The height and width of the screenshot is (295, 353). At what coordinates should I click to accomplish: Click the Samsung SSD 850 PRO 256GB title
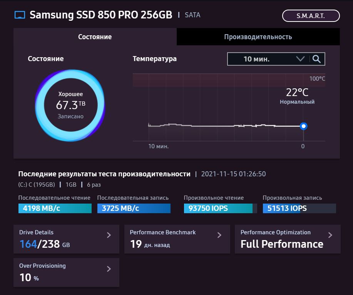click(x=101, y=15)
